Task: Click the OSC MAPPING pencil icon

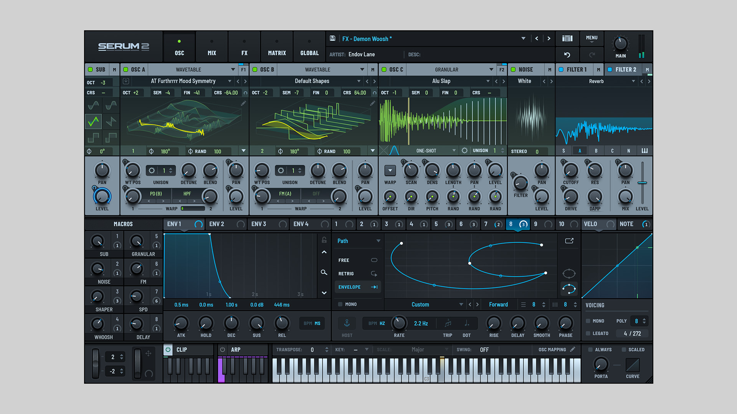Action: [572, 349]
